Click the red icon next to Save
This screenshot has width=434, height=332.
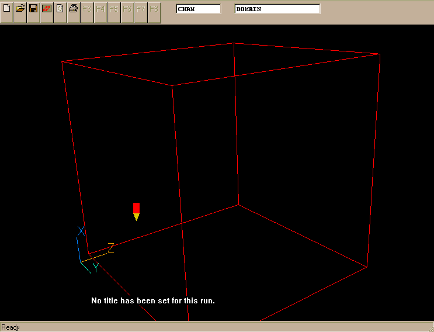coord(47,9)
